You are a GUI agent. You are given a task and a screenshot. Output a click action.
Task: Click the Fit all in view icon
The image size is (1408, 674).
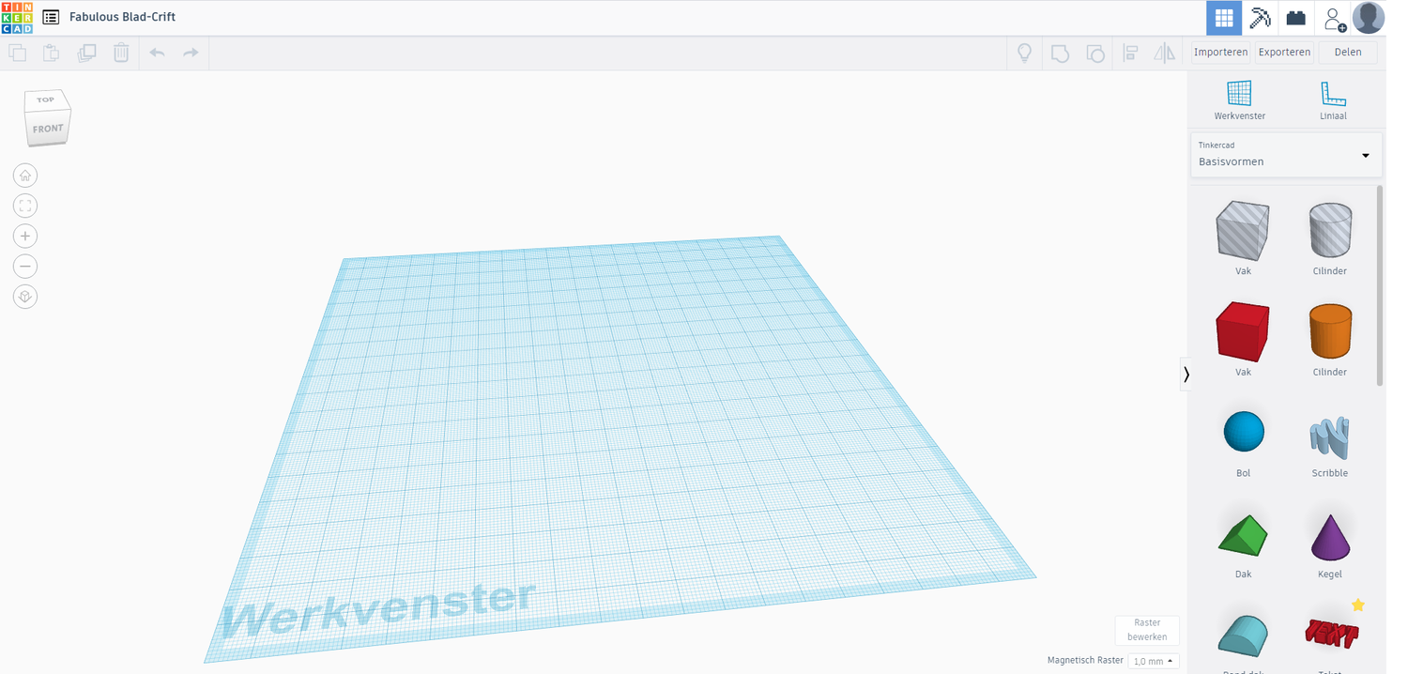[x=25, y=206]
